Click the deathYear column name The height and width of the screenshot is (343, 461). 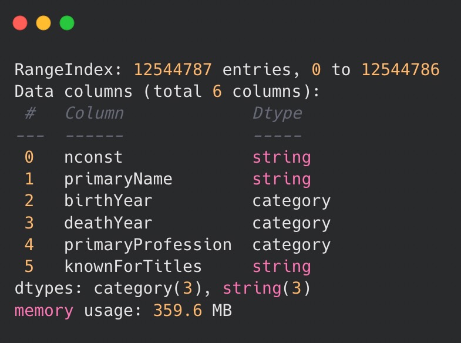click(108, 223)
